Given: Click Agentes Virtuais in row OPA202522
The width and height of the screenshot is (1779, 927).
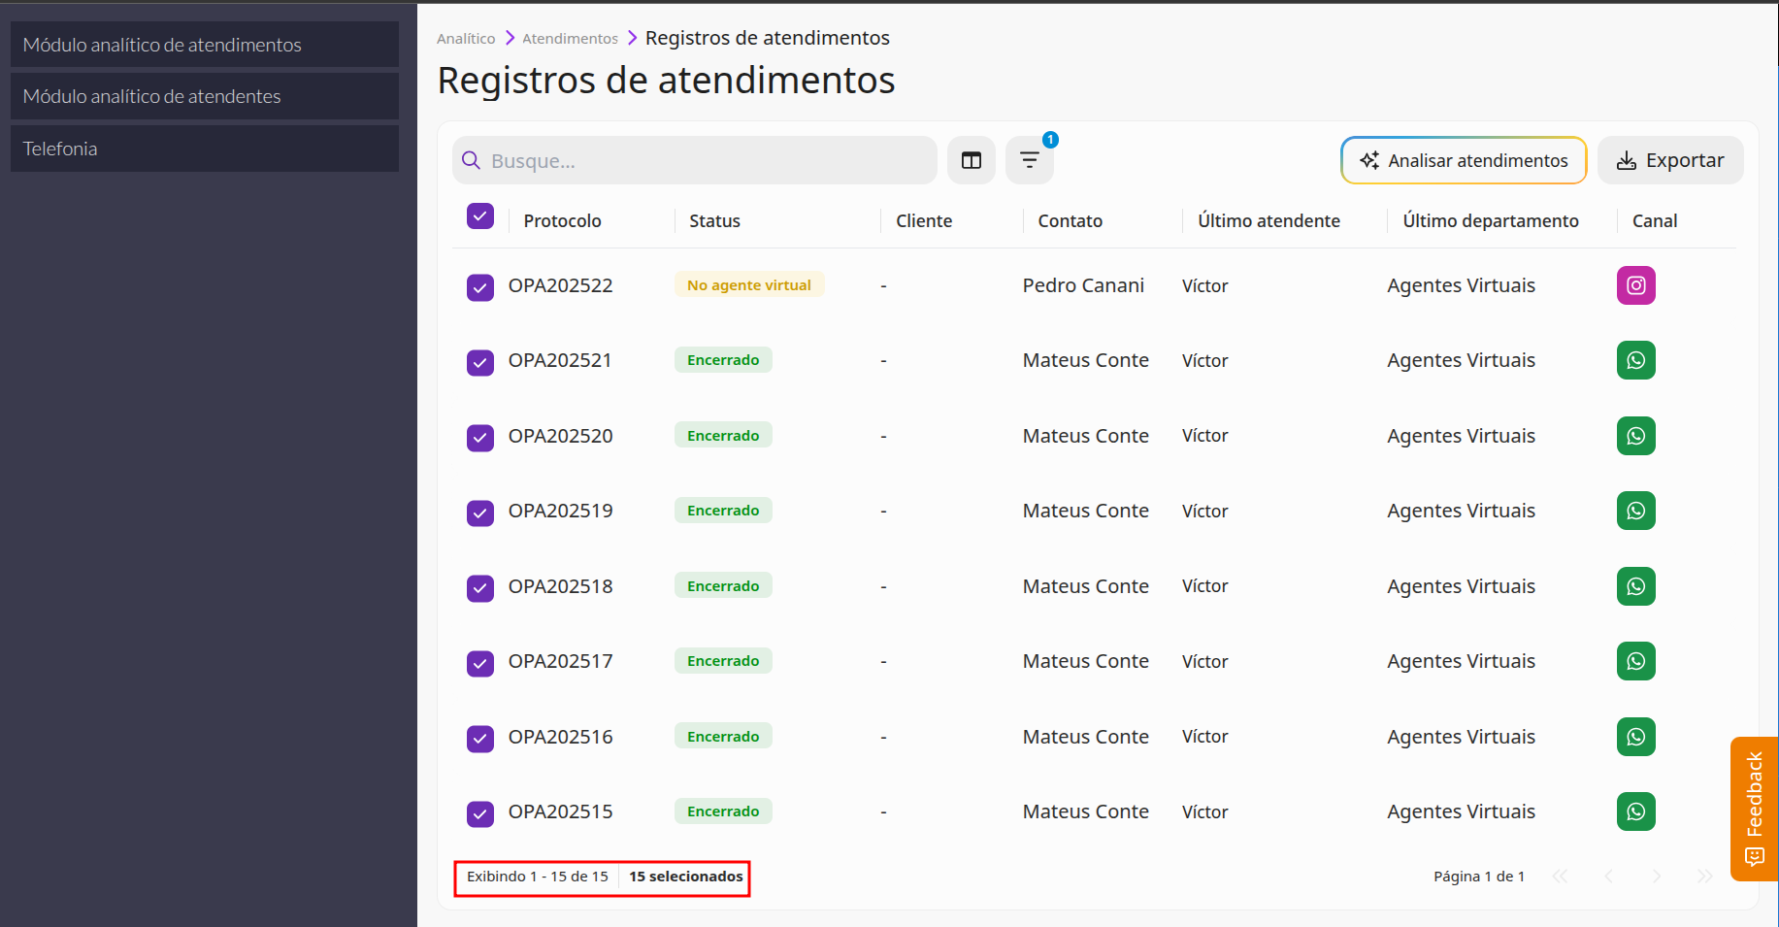Looking at the screenshot, I should pos(1462,285).
